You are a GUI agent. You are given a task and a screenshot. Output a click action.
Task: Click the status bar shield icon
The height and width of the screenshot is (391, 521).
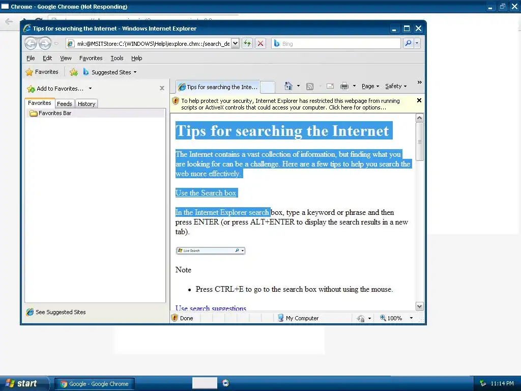pyautogui.click(x=175, y=318)
